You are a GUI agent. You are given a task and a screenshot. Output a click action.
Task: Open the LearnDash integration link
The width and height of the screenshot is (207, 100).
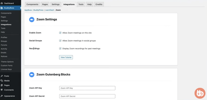(x=50, y=10)
